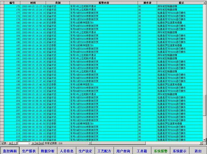Click the record number input box
207x154 pixels.
click(x=24, y=143)
